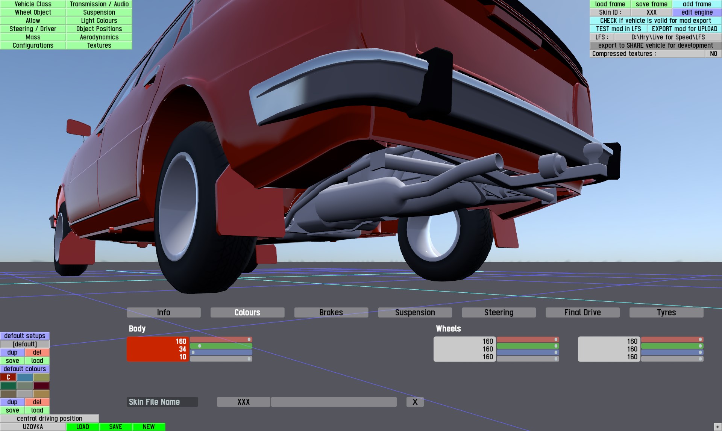Switch to the Tyres tab
722x431 pixels.
pyautogui.click(x=666, y=313)
